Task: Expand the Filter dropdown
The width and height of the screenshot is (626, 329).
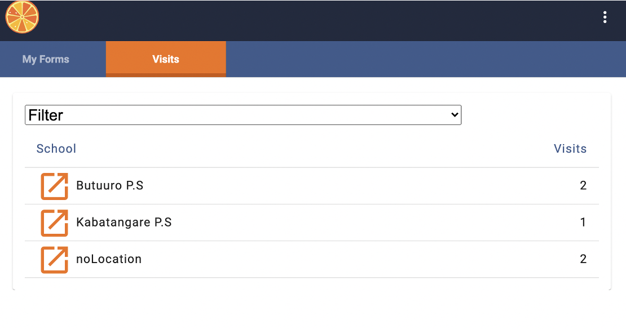Action: tap(243, 115)
